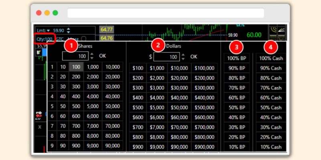
Task: Select the highlighted 100 shares cell
Action: (76, 67)
